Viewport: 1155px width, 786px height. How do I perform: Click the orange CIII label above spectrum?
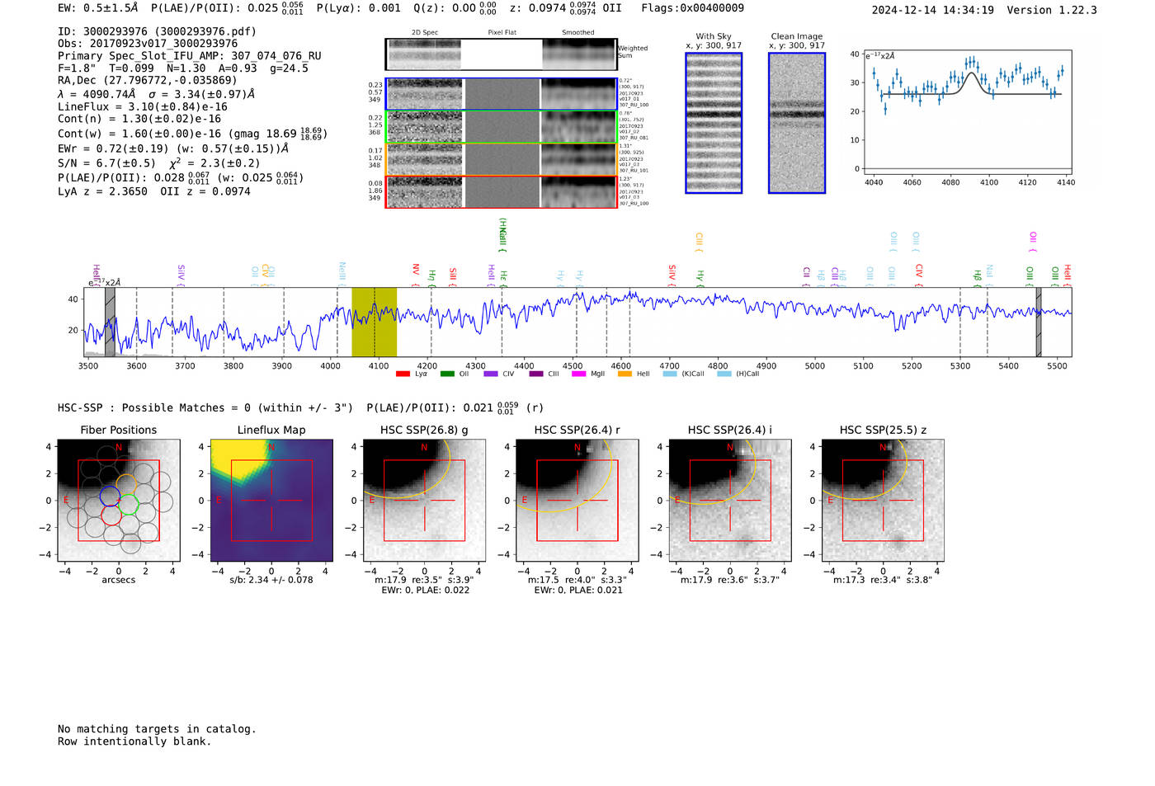pos(700,241)
